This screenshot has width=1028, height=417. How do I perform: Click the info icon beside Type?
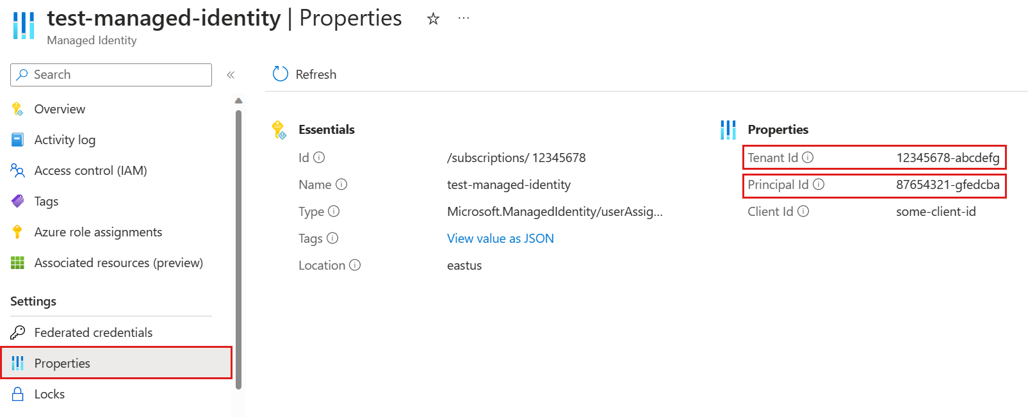334,211
